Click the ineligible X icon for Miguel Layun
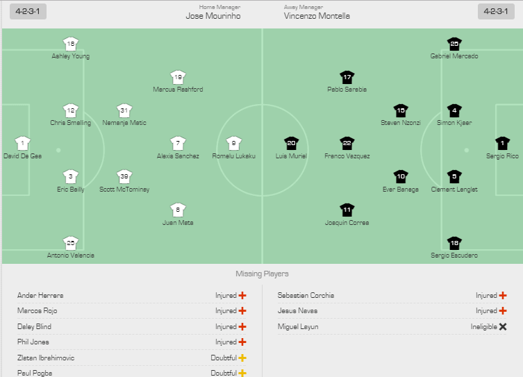 click(x=503, y=327)
